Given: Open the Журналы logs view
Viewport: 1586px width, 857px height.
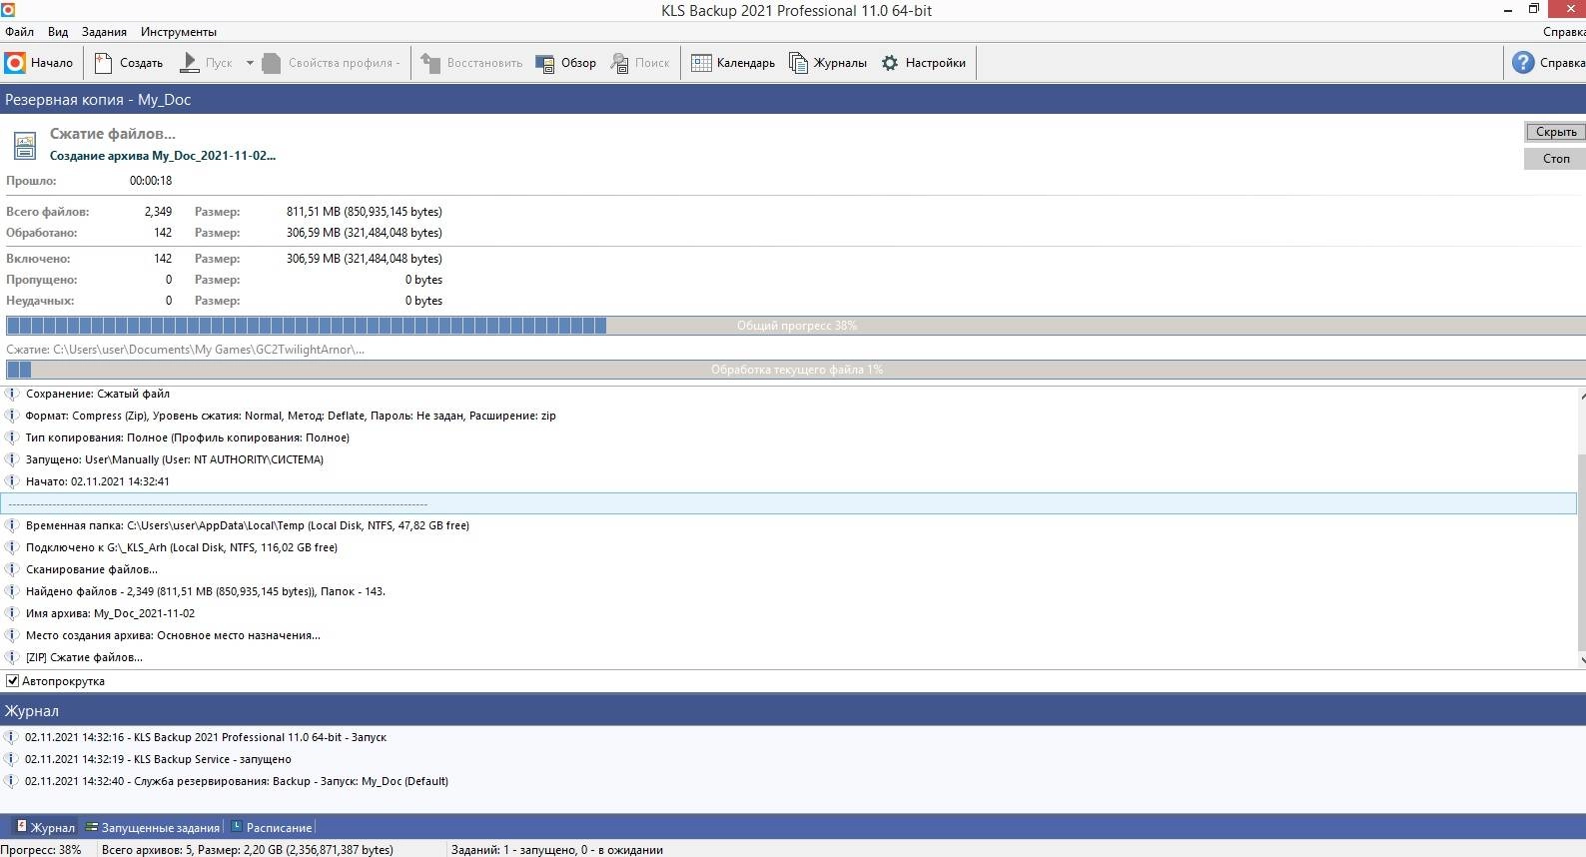Looking at the screenshot, I should click(828, 63).
